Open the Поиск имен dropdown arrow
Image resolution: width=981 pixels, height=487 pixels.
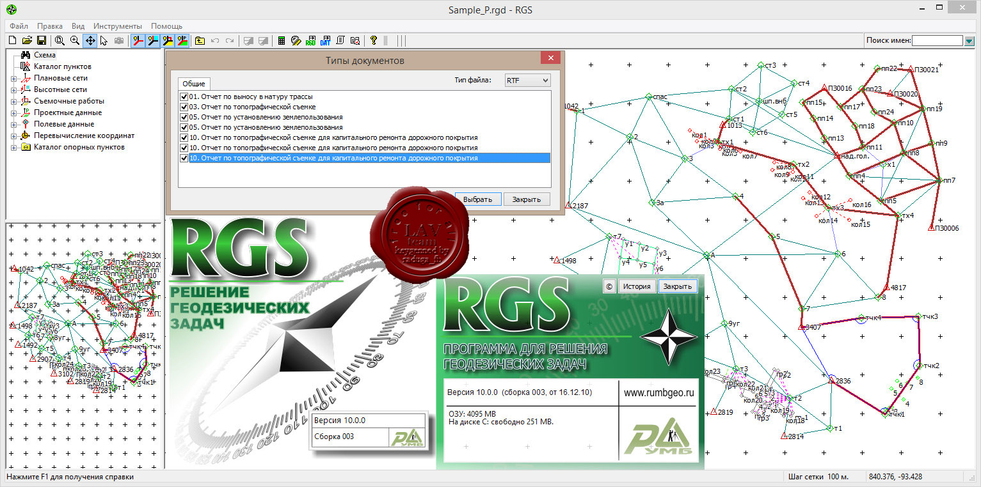pyautogui.click(x=969, y=41)
